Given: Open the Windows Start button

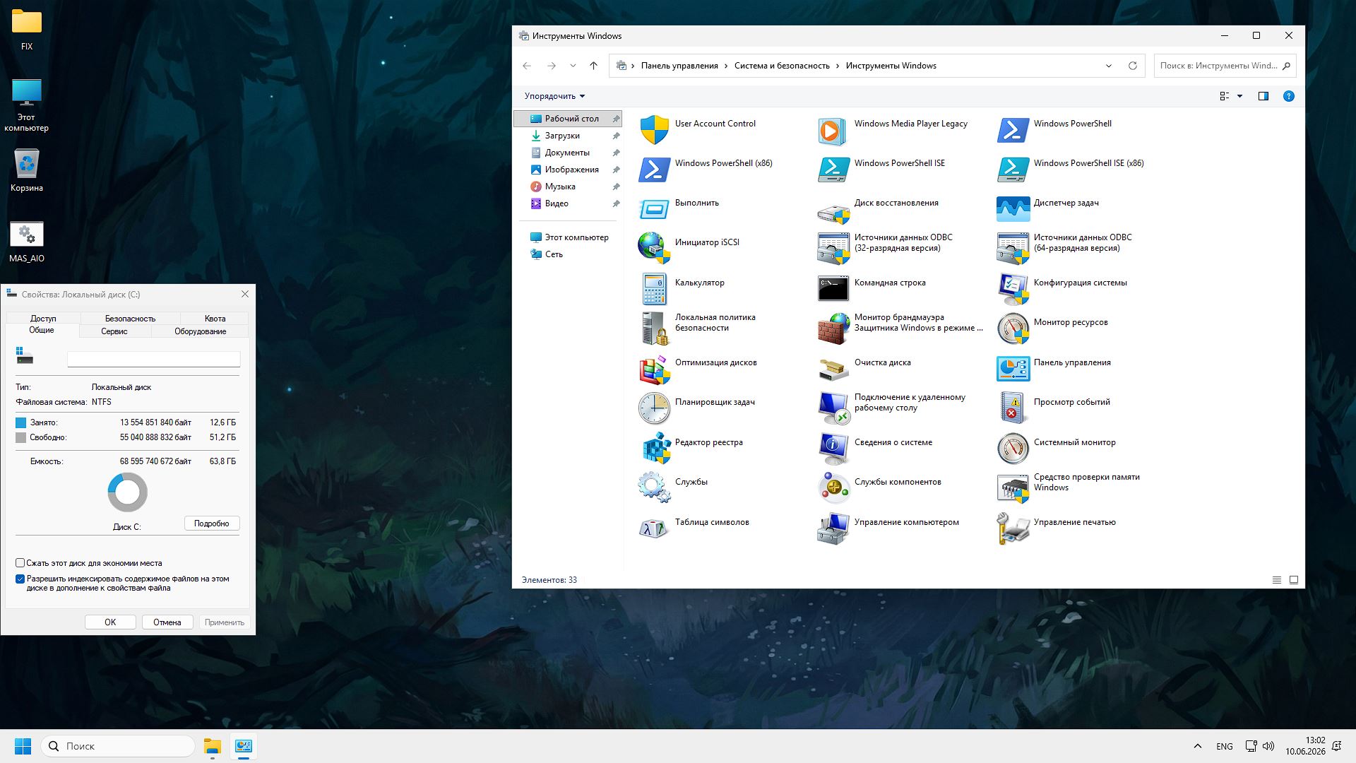Looking at the screenshot, I should 23,746.
